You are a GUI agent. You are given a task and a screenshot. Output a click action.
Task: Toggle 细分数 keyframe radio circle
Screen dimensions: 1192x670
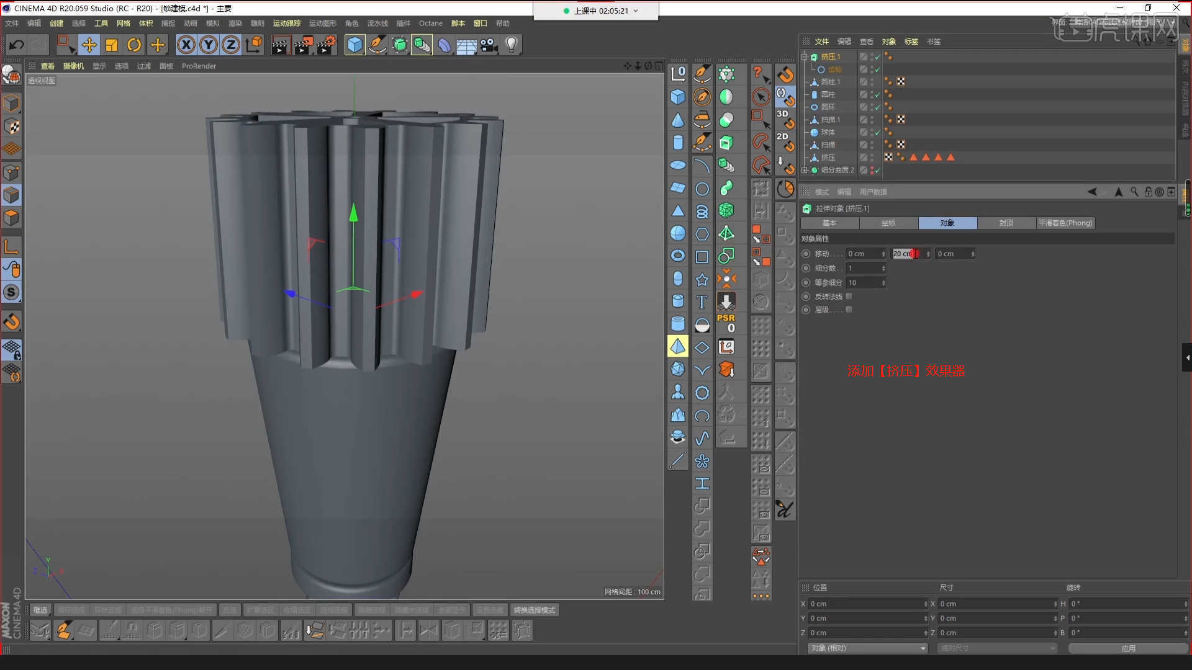pos(806,268)
